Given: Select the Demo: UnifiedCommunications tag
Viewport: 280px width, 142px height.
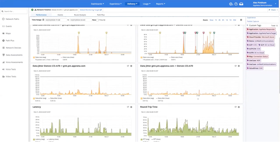Looking at the screenshot, I should pyautogui.click(x=260, y=41).
